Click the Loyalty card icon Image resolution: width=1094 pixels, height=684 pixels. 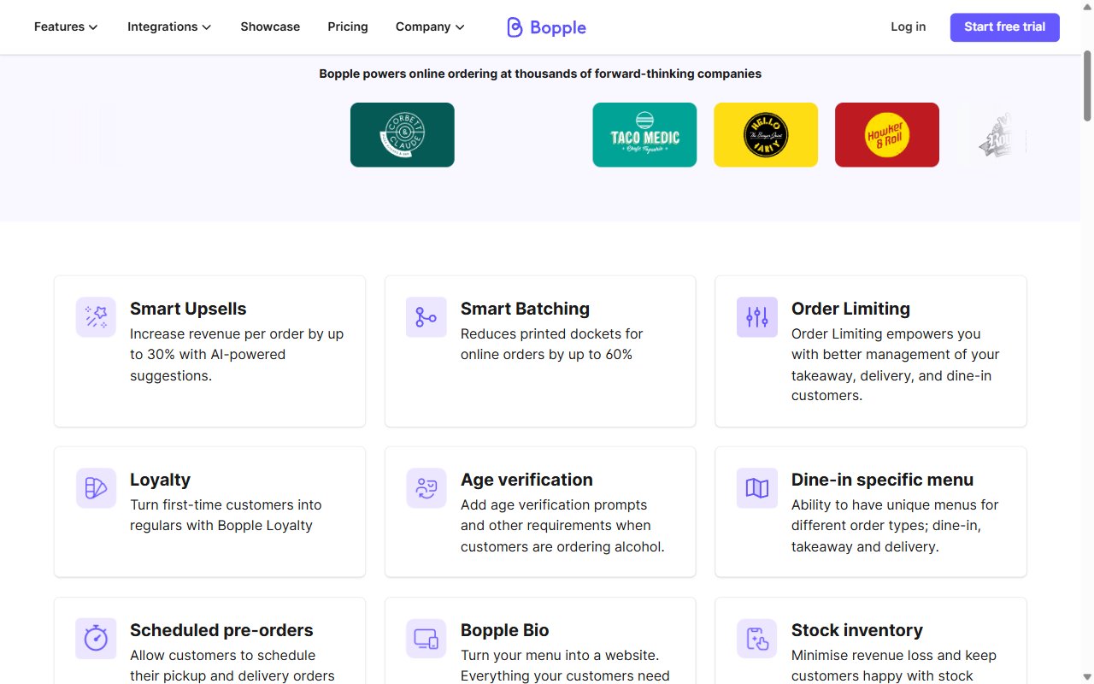click(96, 488)
